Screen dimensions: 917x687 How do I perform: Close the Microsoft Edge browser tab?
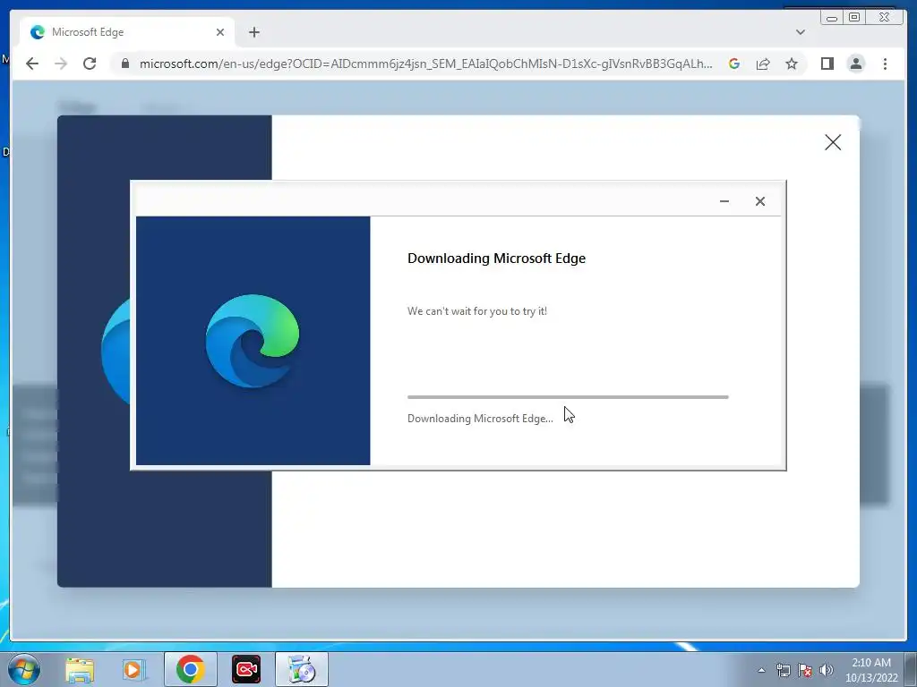tap(220, 32)
